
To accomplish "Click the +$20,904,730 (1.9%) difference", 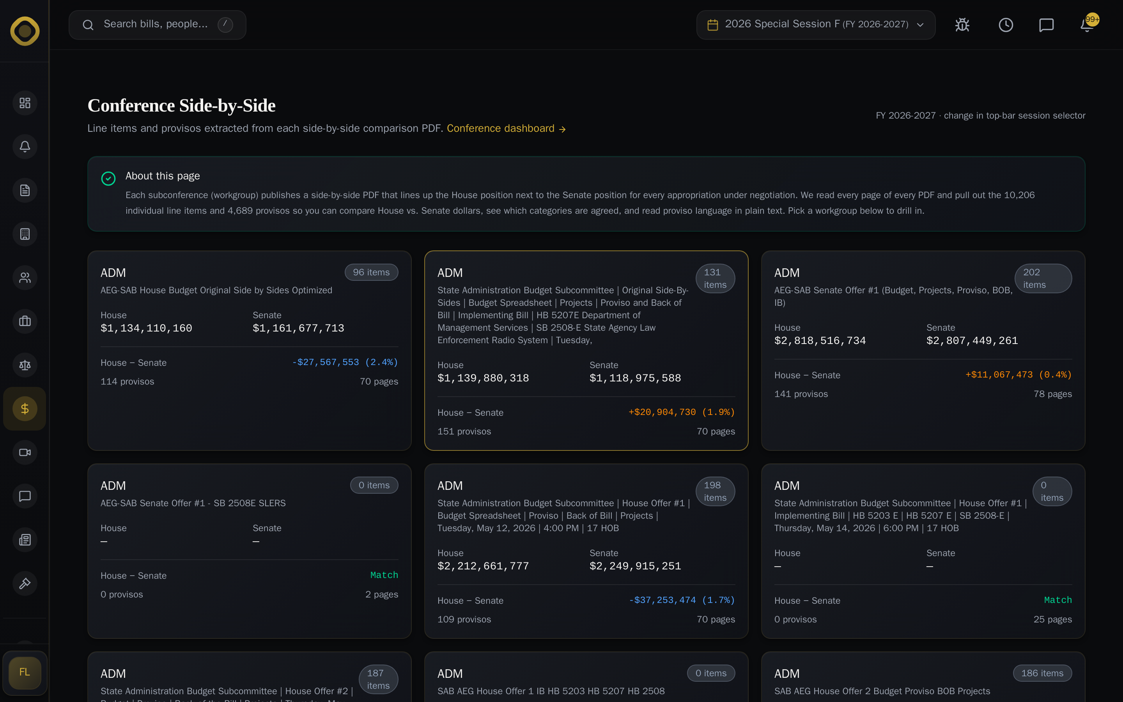I will pos(682,412).
